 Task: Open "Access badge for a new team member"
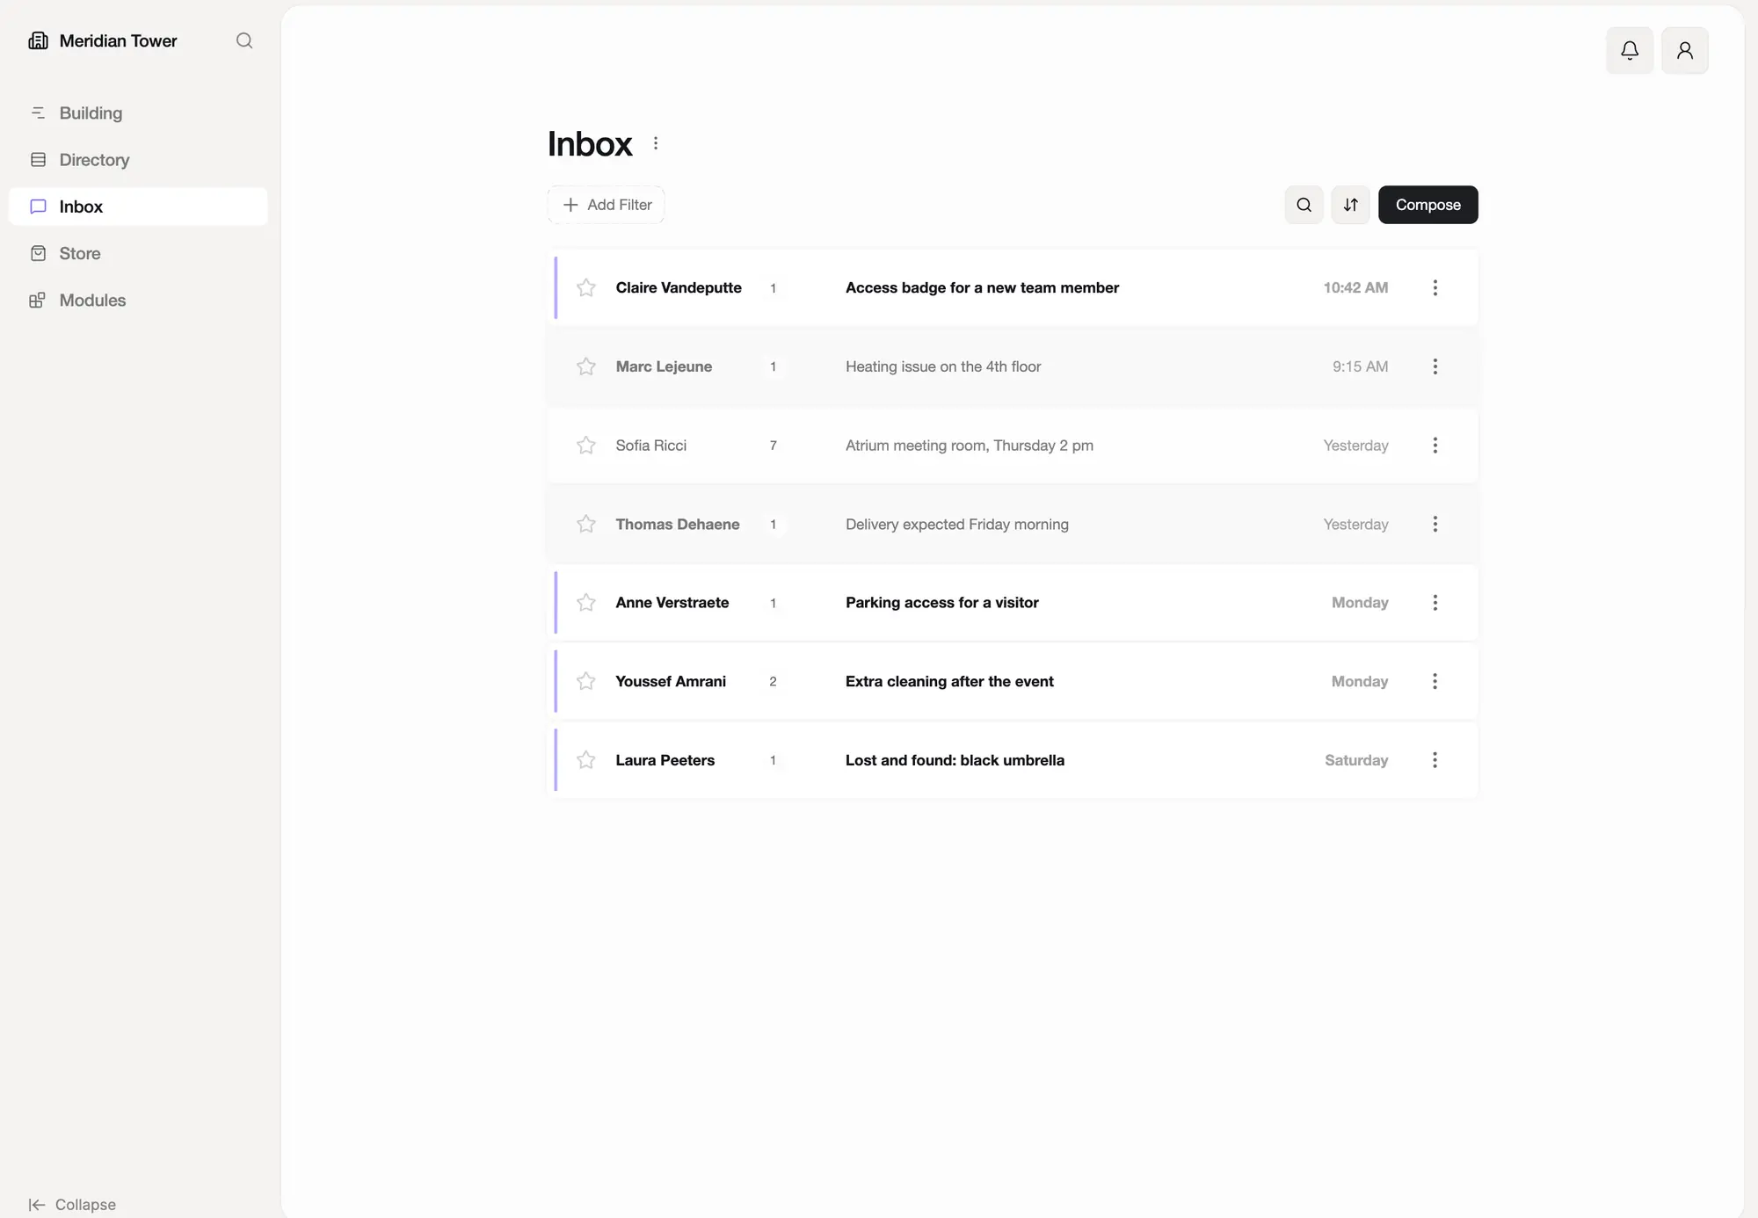click(x=982, y=287)
